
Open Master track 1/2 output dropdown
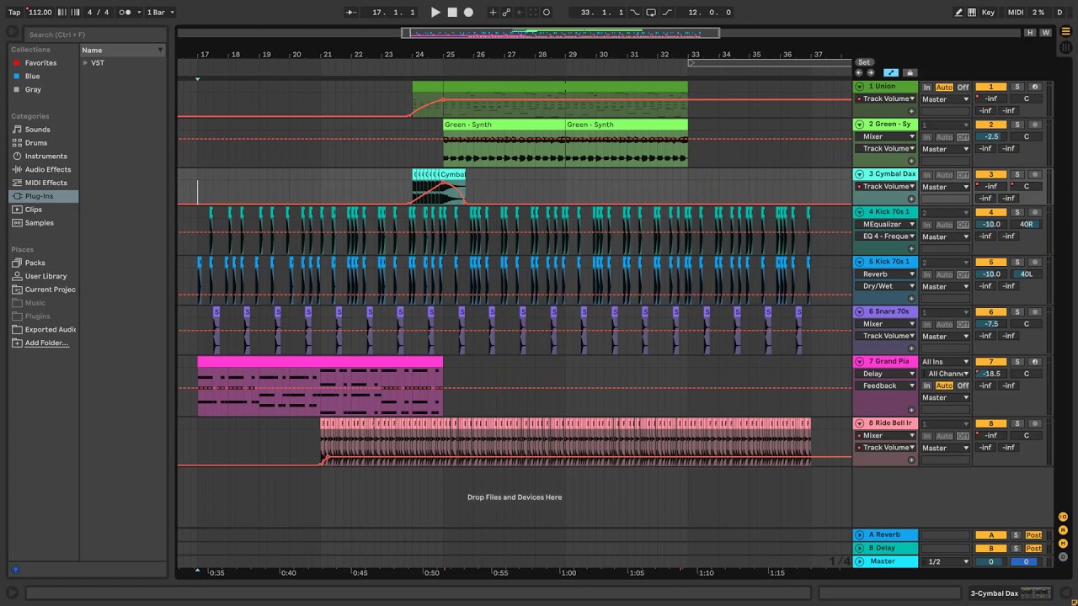(x=945, y=561)
